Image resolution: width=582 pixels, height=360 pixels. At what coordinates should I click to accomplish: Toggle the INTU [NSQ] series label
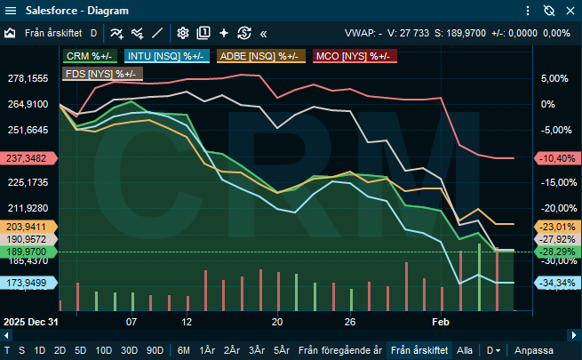point(165,56)
